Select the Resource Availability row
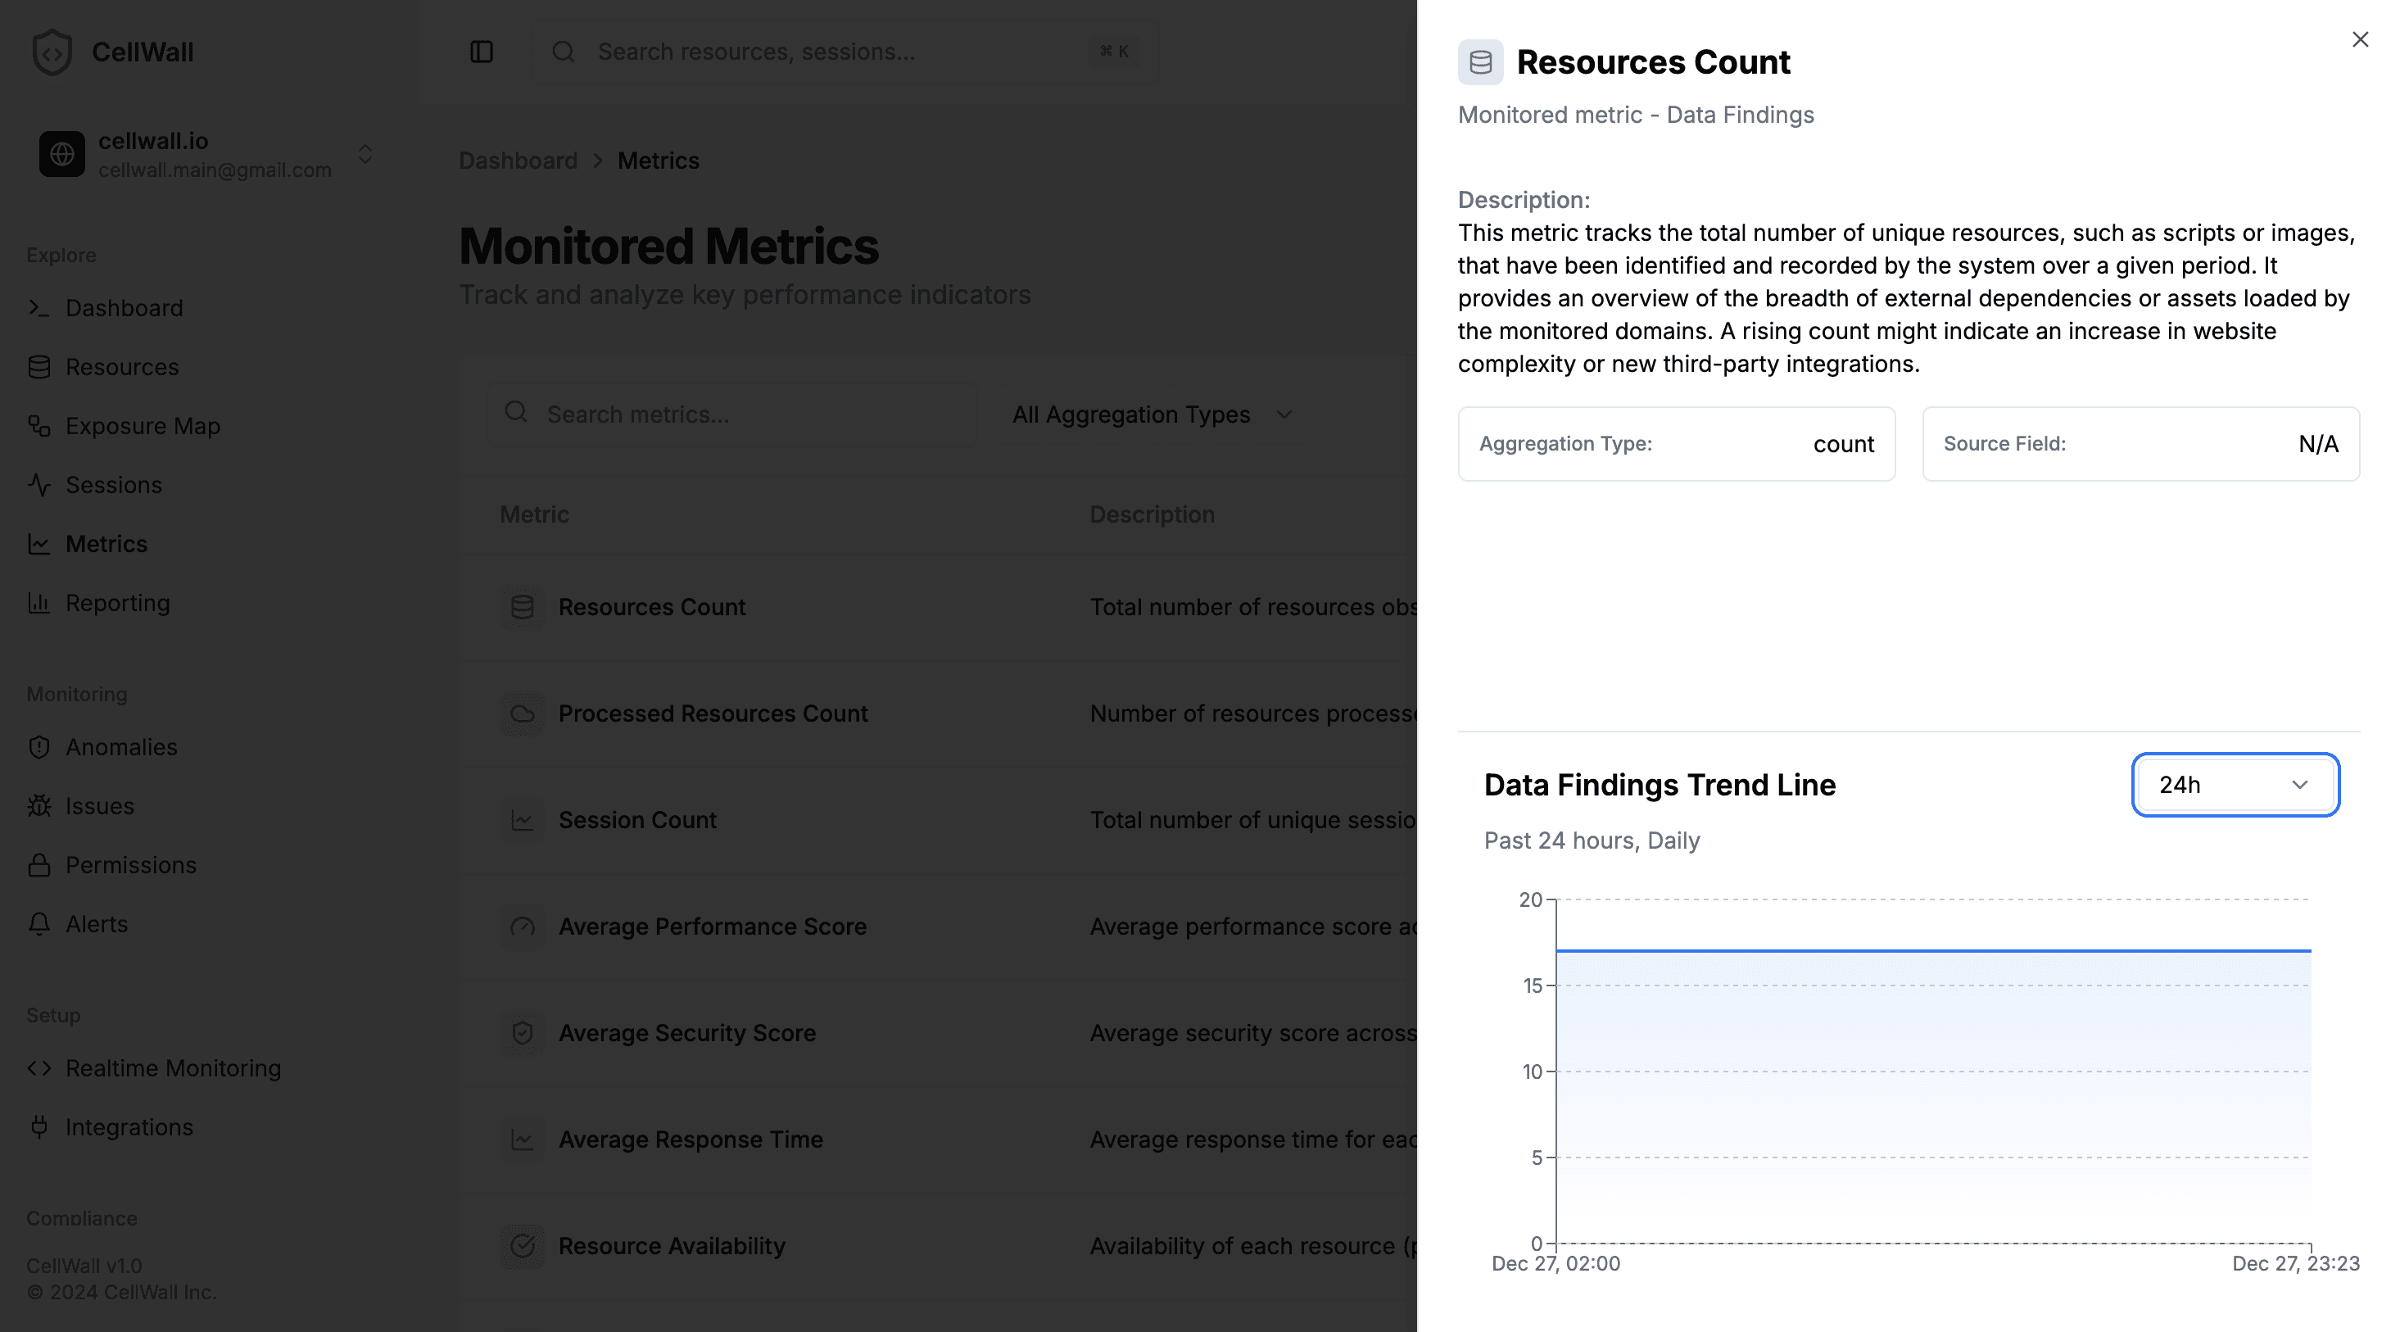Viewport: 2400px width, 1332px height. (940, 1246)
